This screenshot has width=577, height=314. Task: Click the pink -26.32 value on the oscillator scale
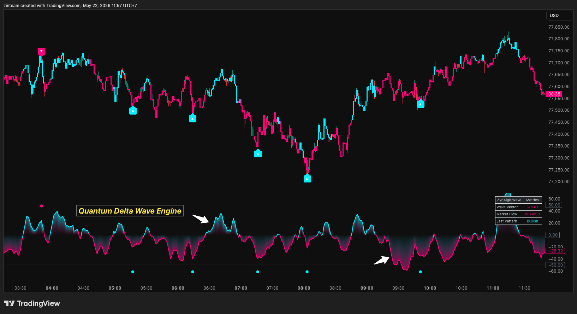555,251
